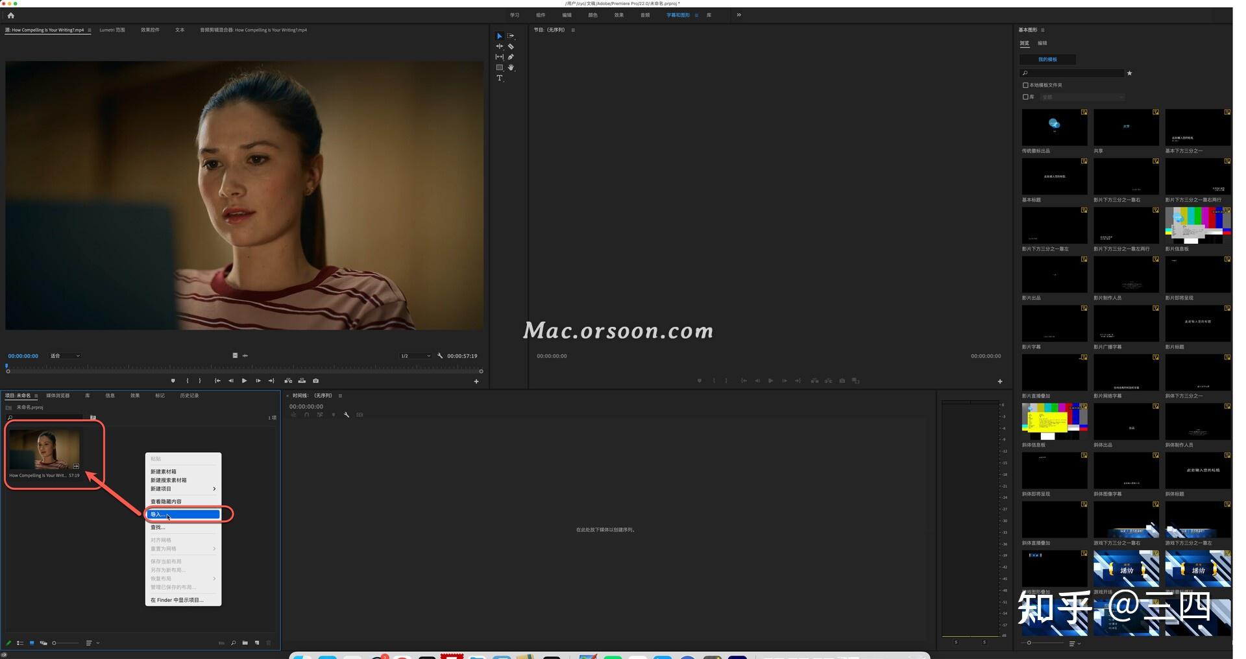The image size is (1246, 659).
Task: Open the 我的模板 templates view
Action: point(1047,59)
